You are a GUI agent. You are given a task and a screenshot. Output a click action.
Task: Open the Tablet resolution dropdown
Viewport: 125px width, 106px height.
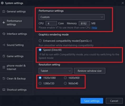(55, 71)
